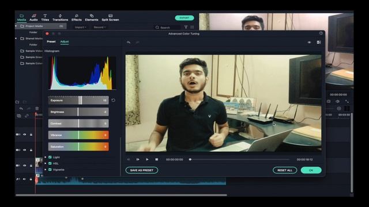Open side-by-side comparison view
Screen dimensions: 369x207
319,42
